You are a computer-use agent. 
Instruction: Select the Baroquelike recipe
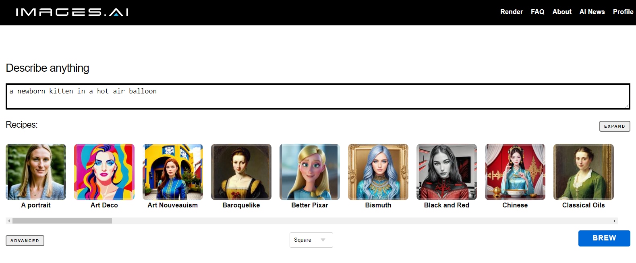[x=241, y=172]
